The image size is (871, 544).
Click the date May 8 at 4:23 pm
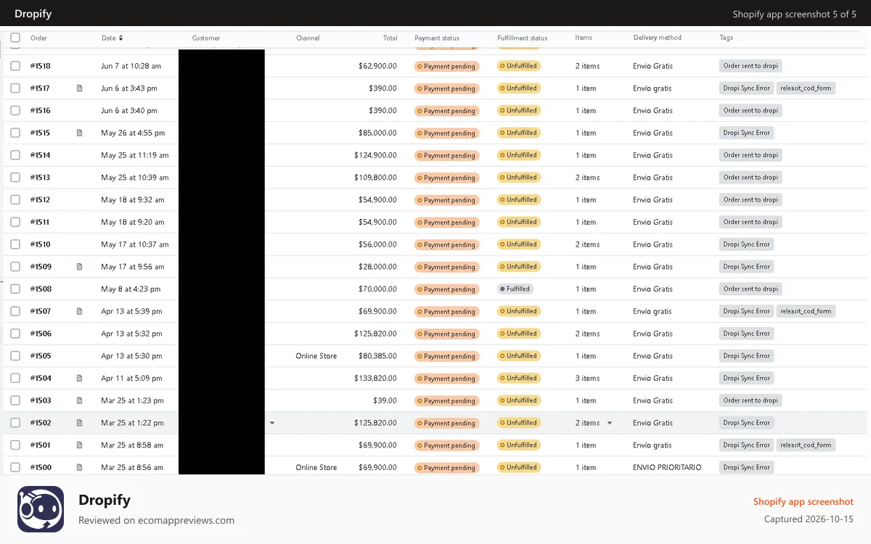131,289
